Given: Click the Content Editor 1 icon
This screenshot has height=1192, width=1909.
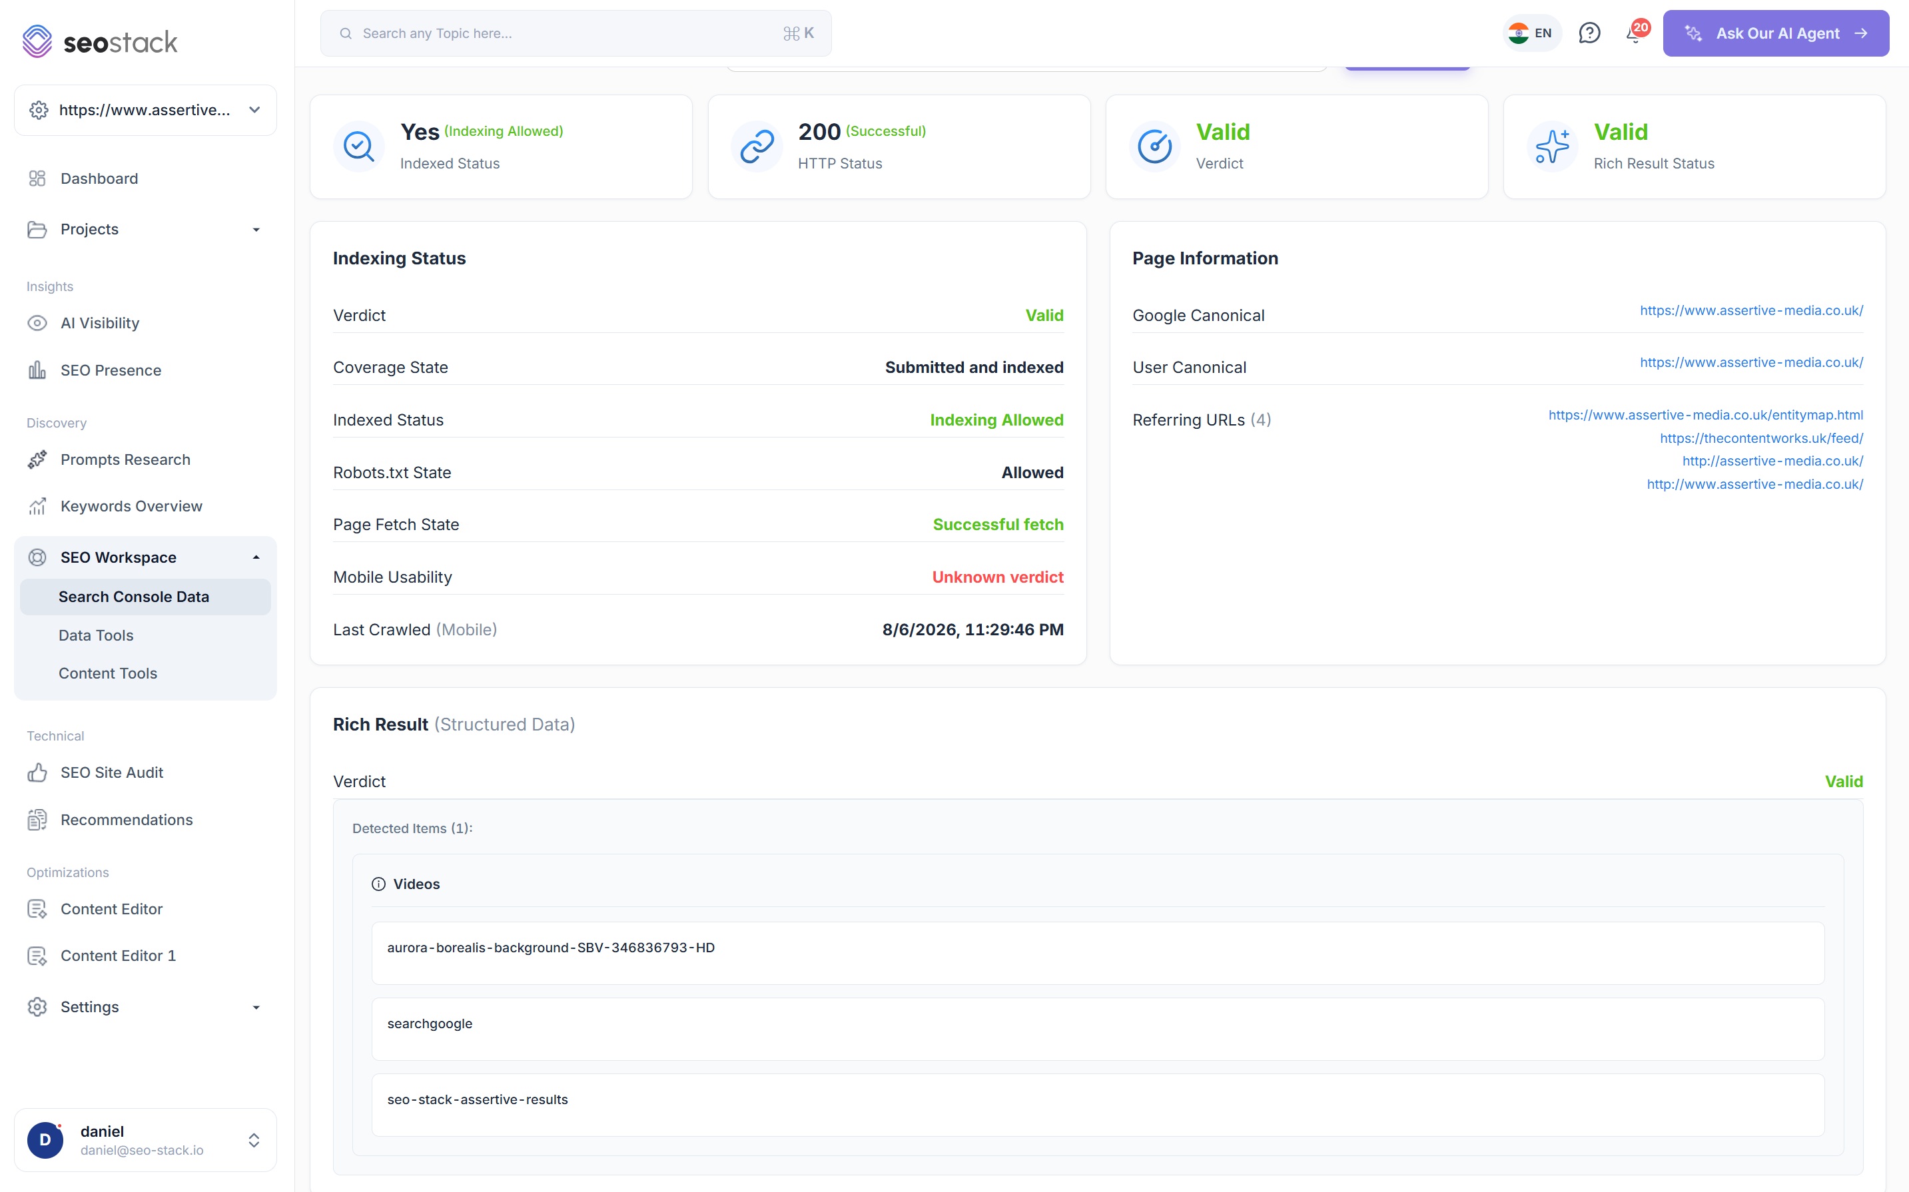Looking at the screenshot, I should click(37, 956).
